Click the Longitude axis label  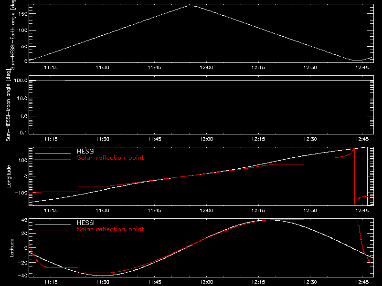click(x=9, y=176)
